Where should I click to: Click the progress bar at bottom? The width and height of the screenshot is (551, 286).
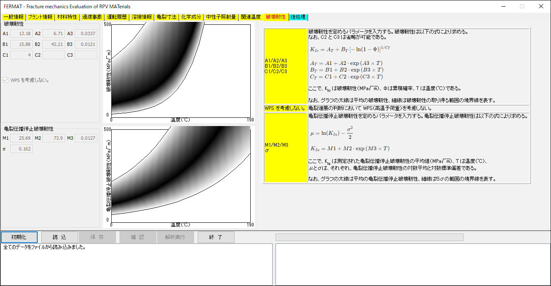[x=369, y=237]
